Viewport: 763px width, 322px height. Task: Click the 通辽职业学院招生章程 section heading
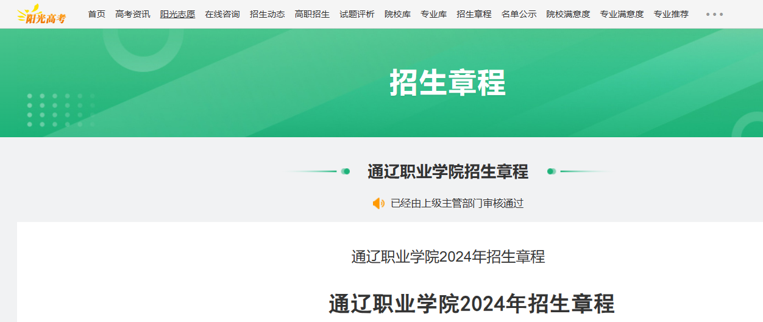[x=448, y=171]
